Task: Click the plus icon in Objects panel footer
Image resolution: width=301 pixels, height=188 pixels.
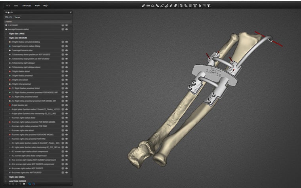Action: pyautogui.click(x=20, y=184)
